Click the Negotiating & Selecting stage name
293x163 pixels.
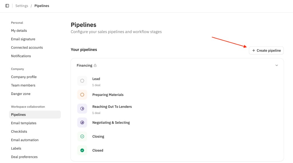pos(111,122)
